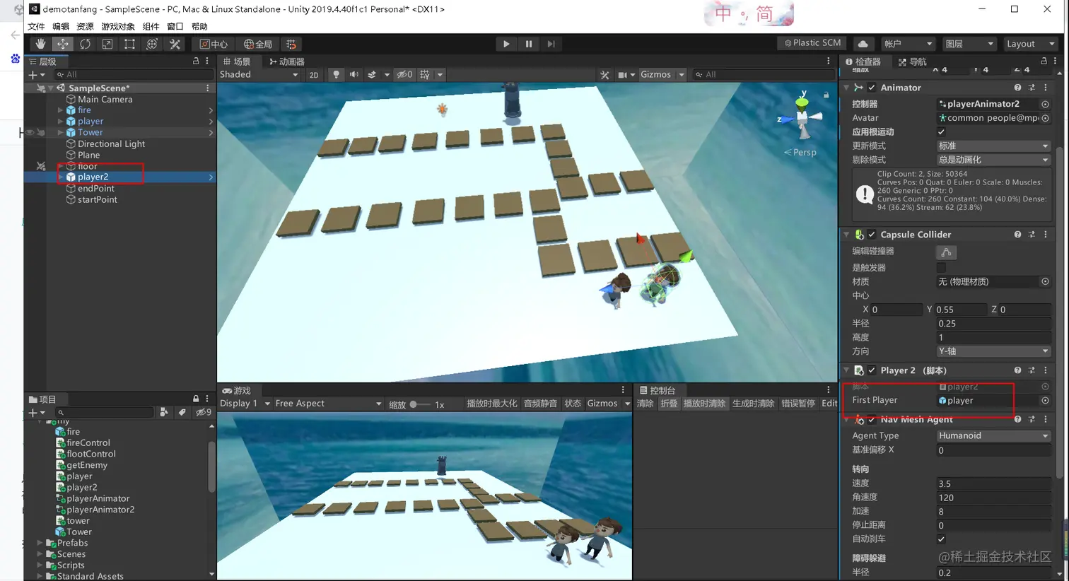Enable or disable the Animator component
1069x581 pixels.
pos(872,88)
